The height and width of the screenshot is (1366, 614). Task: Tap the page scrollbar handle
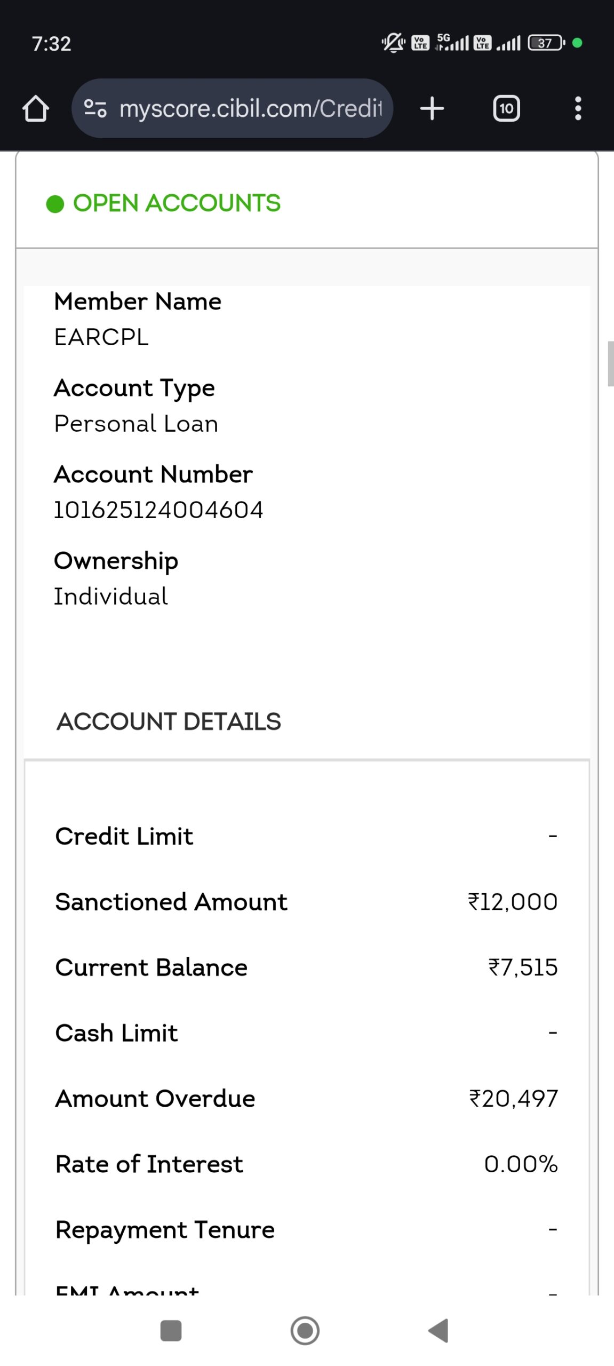[610, 363]
